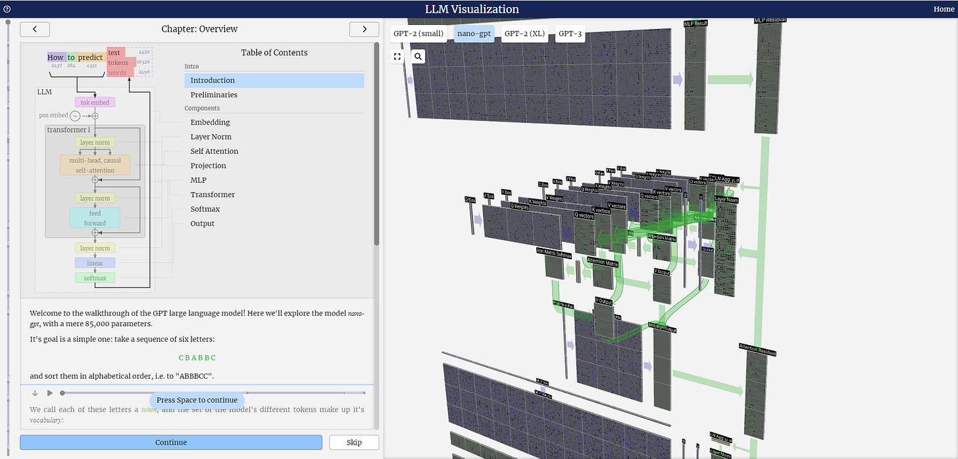Image resolution: width=958 pixels, height=459 pixels.
Task: Switch to the nano-gpt model
Action: [x=474, y=34]
